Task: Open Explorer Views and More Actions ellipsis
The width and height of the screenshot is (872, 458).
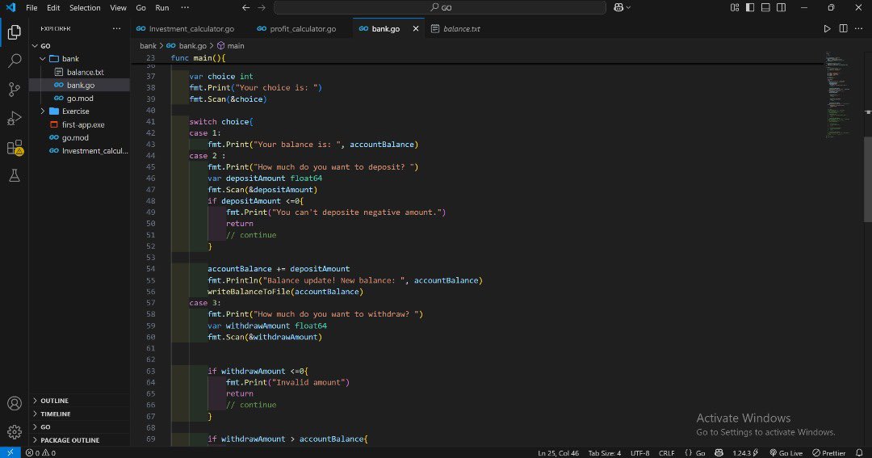Action: click(x=116, y=28)
